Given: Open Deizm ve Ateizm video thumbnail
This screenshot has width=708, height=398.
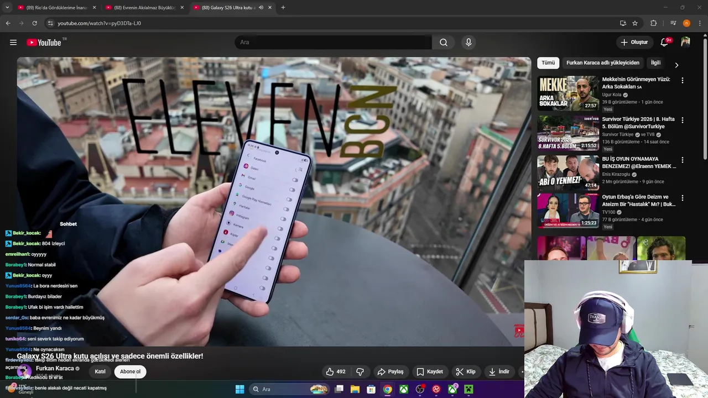Looking at the screenshot, I should click(x=568, y=211).
